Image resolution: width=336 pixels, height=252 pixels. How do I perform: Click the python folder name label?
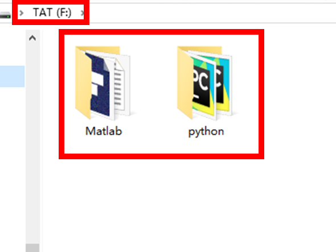pos(206,131)
